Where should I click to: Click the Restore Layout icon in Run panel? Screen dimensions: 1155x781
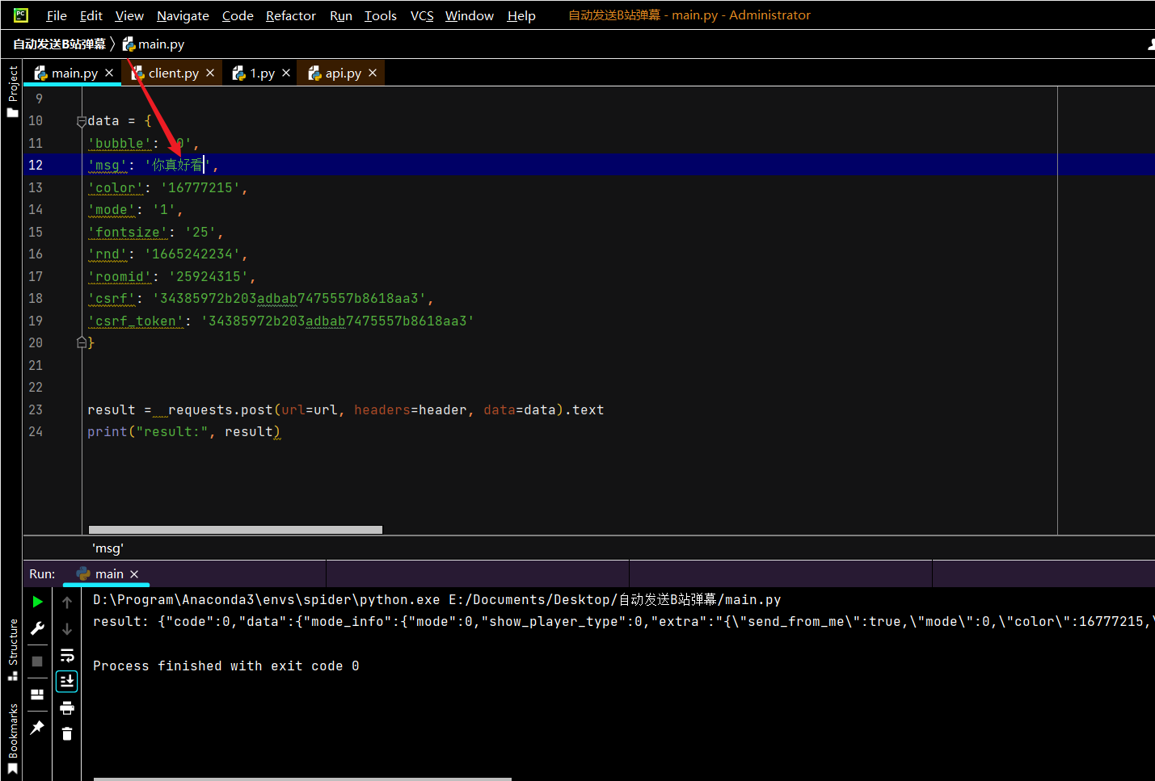point(37,694)
